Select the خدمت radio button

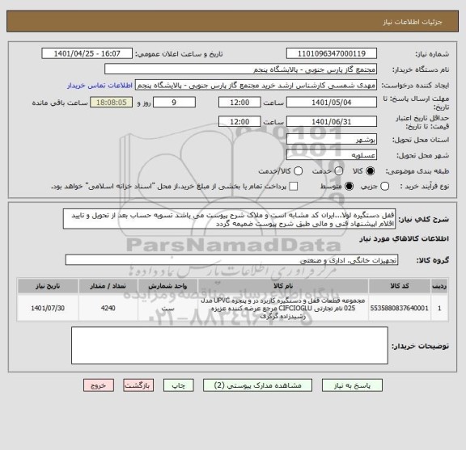[x=338, y=171]
